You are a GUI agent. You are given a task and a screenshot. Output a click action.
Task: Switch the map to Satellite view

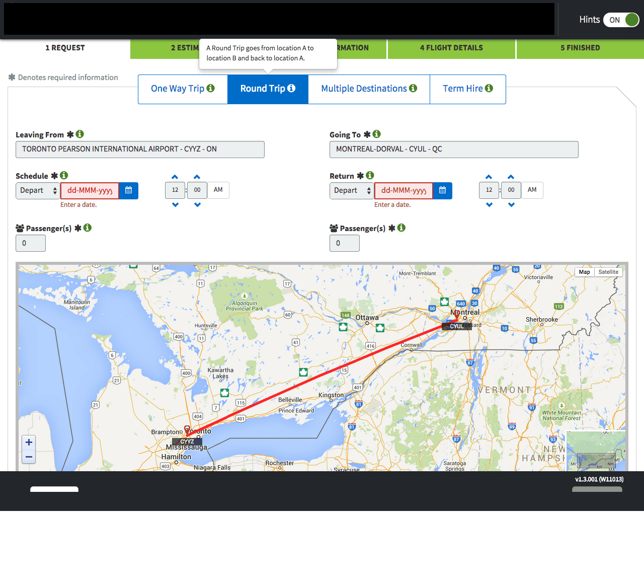(x=608, y=272)
